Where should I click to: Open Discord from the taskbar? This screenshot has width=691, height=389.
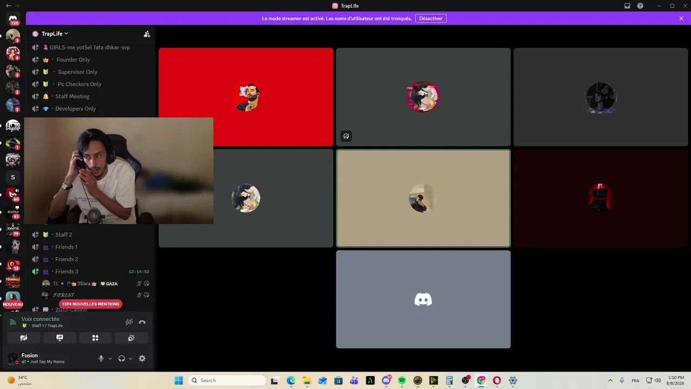coord(386,380)
